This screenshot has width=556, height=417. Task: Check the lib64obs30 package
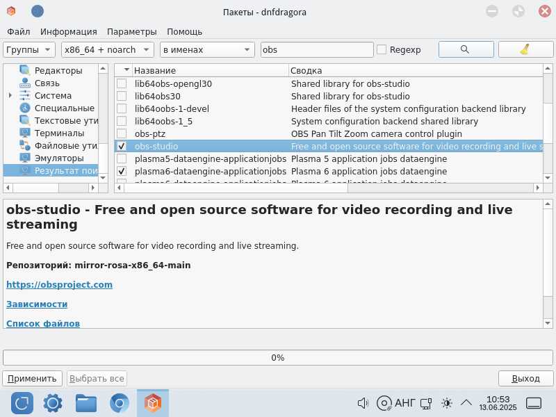(122, 96)
